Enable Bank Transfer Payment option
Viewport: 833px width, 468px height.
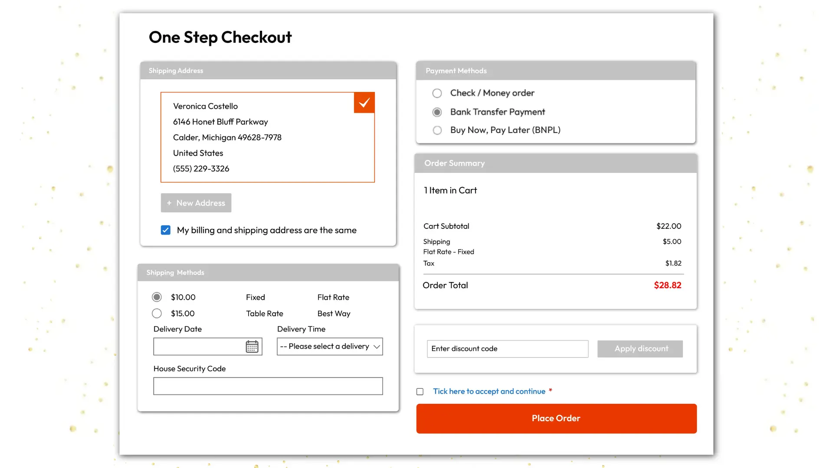coord(437,112)
